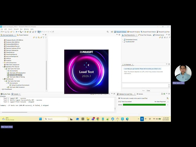This screenshot has height=147, width=196.
Task: Select Scenario: API Testing tree item
Action: point(15,75)
